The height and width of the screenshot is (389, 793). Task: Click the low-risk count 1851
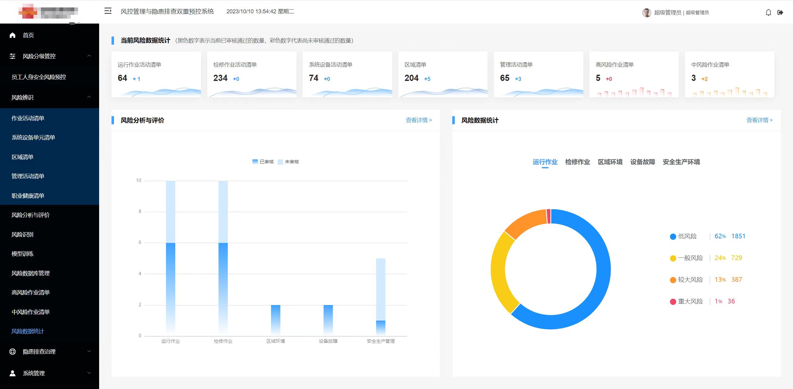point(738,236)
